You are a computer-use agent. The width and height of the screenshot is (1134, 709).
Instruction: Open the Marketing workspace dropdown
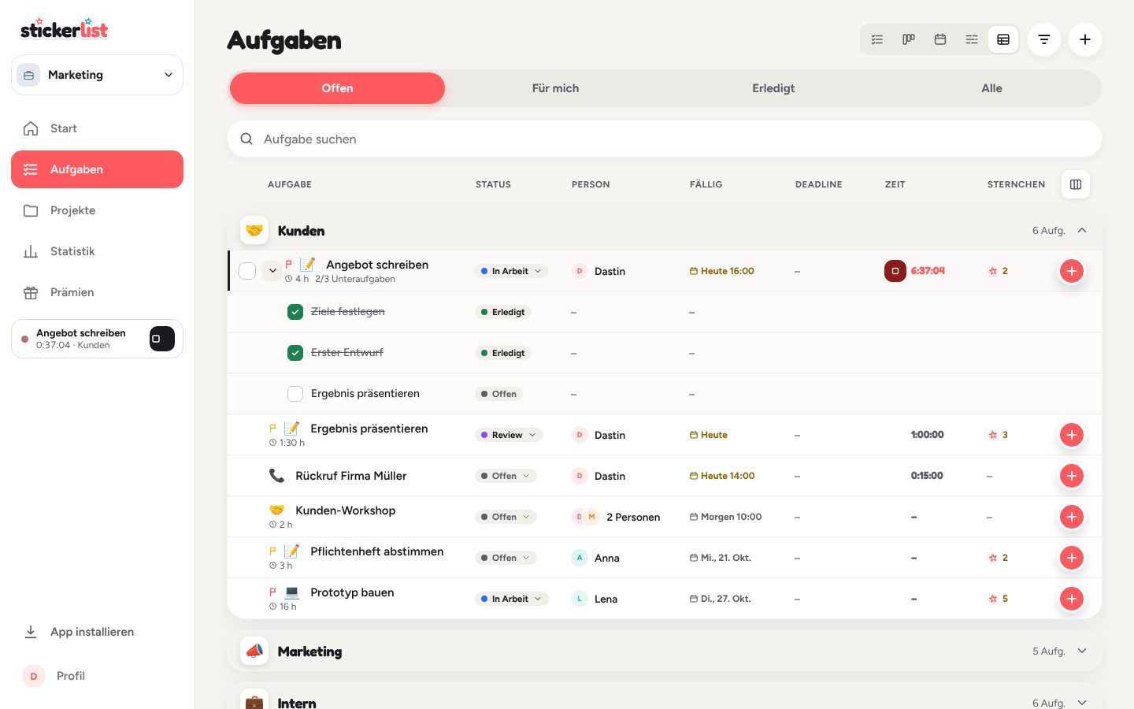97,75
